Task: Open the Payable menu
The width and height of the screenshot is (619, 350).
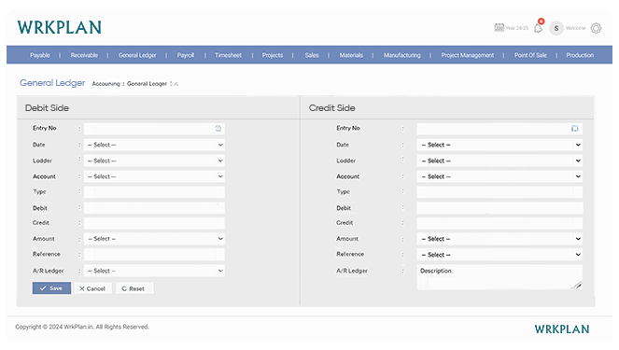Action: point(40,55)
